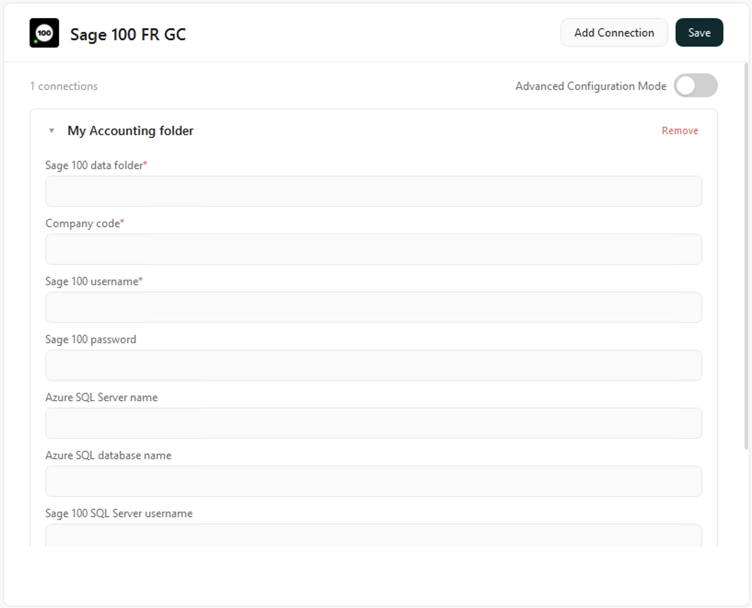Toggle Advanced Configuration Mode switch

pos(695,86)
